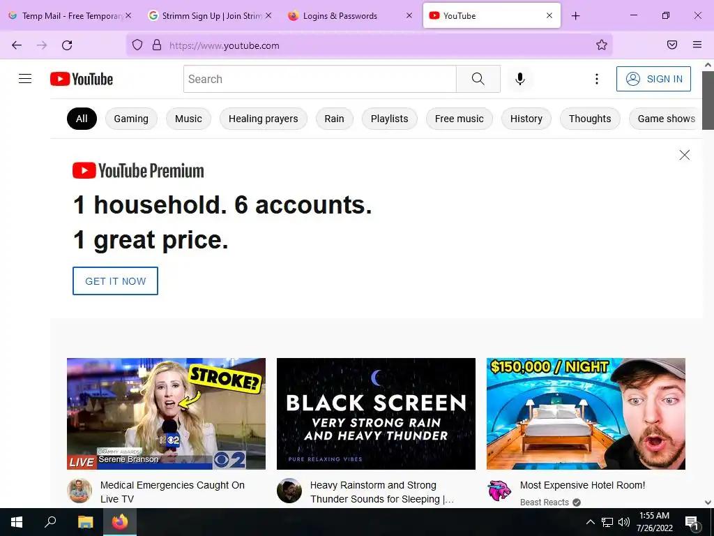
Task: Open the $150,000 / Night hotel thumbnail
Action: 586,414
